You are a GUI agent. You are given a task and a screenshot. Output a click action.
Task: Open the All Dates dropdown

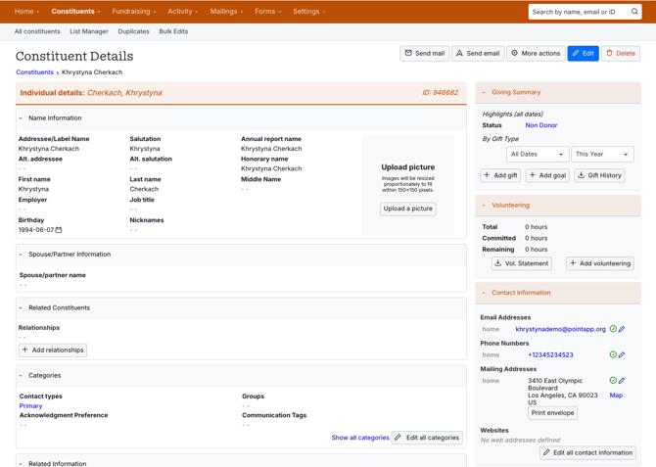point(538,154)
